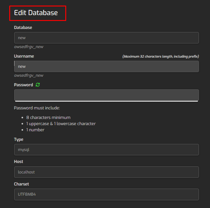The height and width of the screenshot is (208, 210).
Task: Open the Host field showing localhost
Action: (x=106, y=172)
